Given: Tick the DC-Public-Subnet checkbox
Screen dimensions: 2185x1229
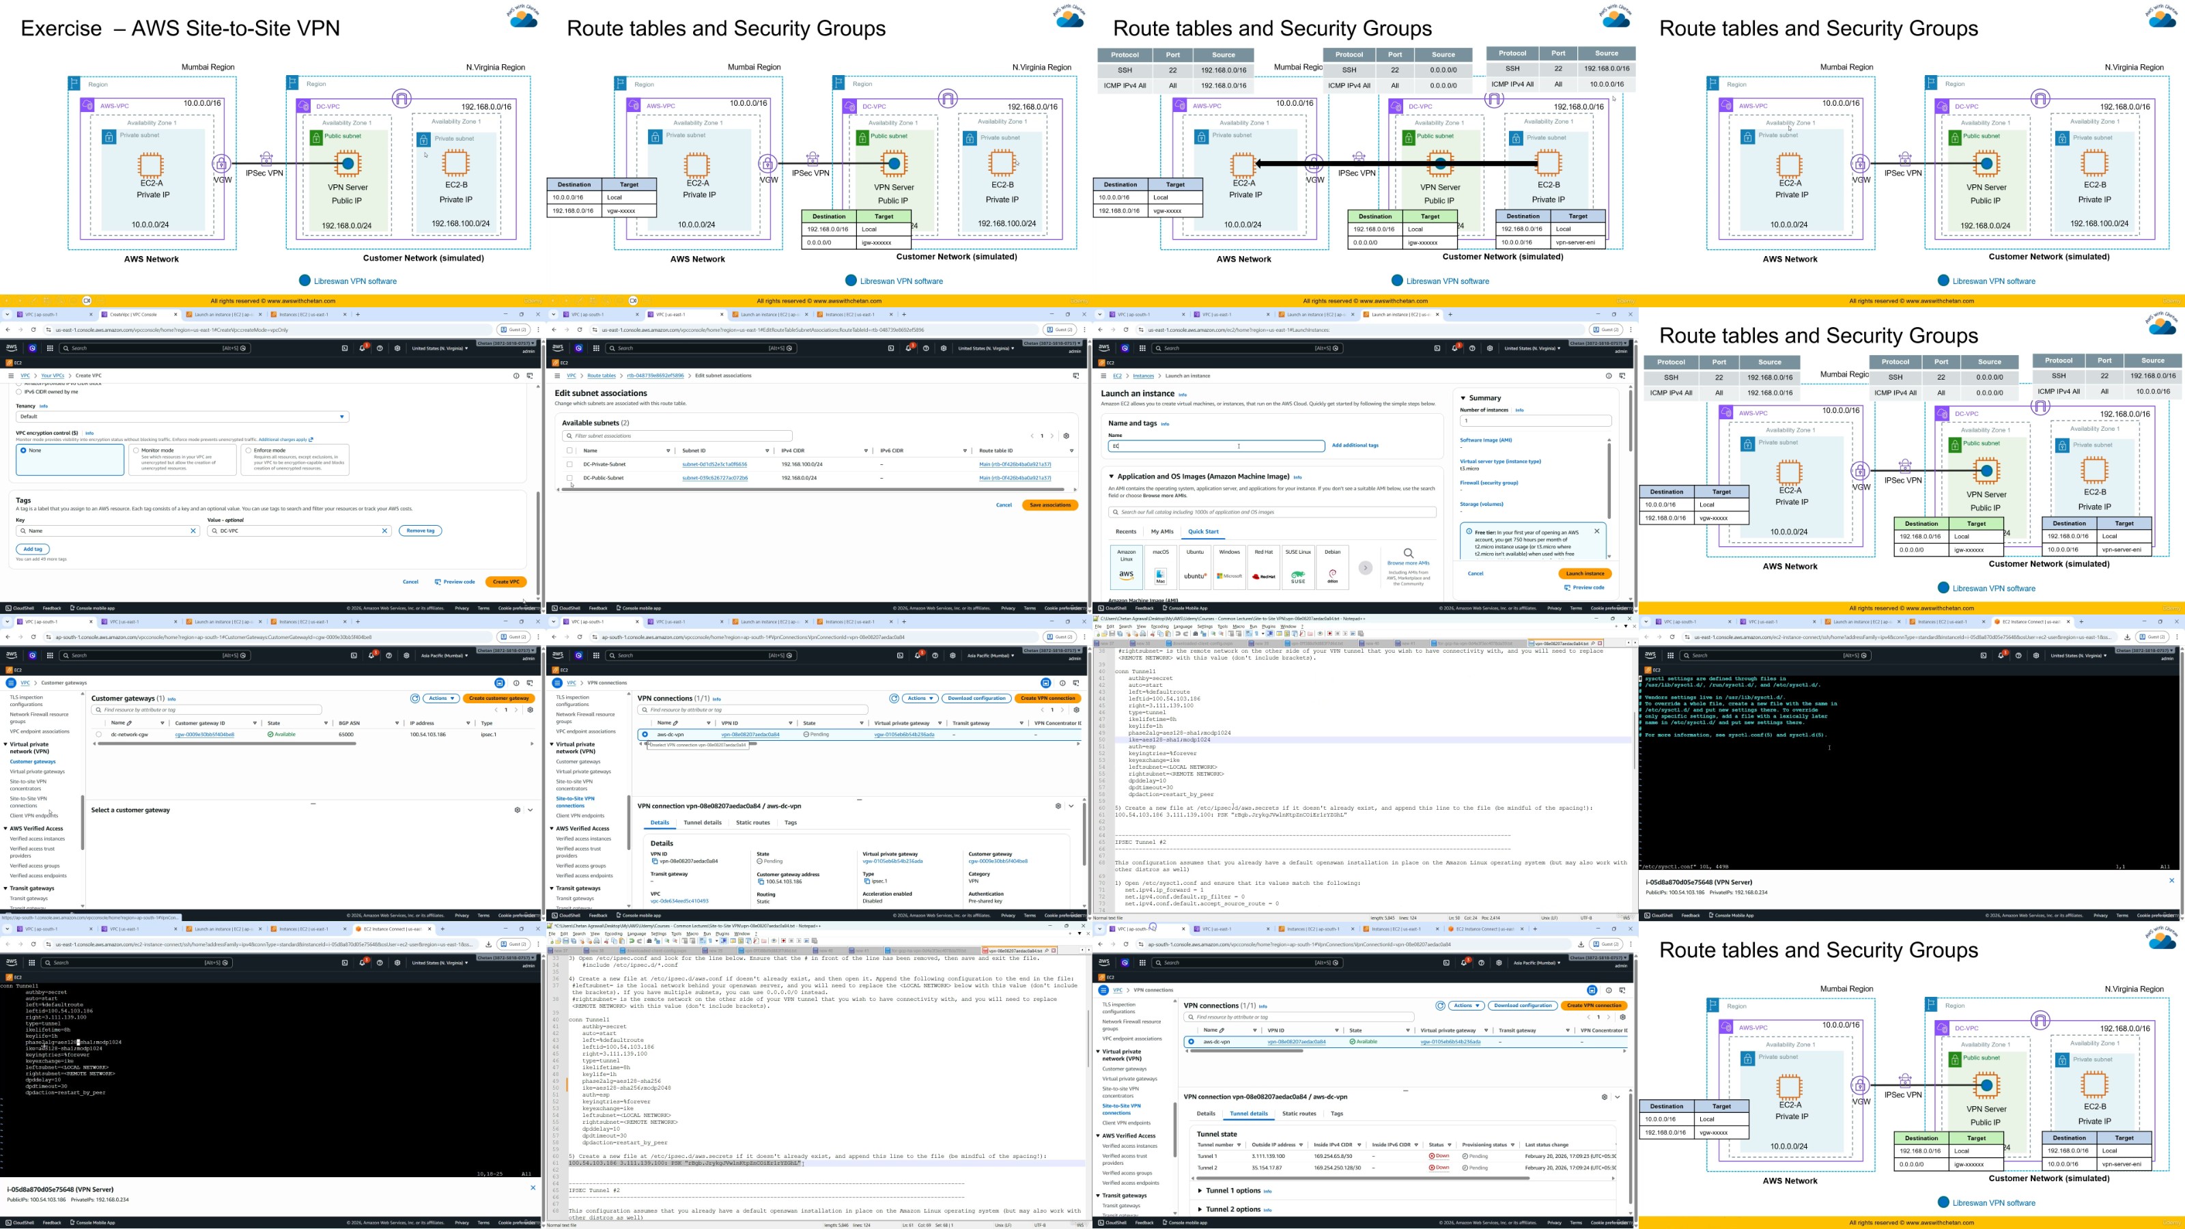Looking at the screenshot, I should point(570,477).
